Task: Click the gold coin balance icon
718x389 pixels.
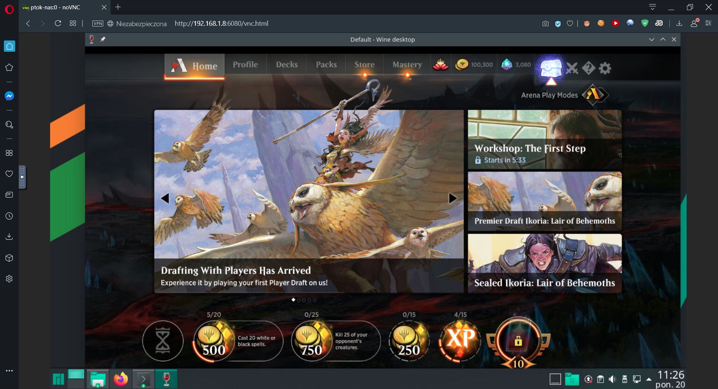Action: [x=461, y=65]
